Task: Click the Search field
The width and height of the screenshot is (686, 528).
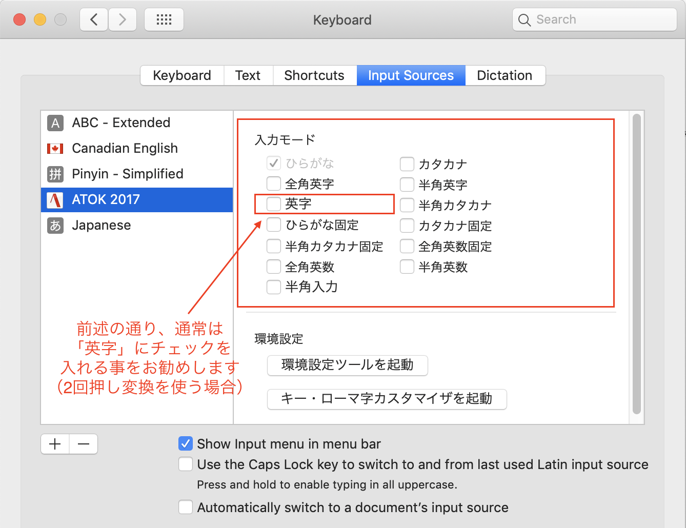Action: (595, 20)
